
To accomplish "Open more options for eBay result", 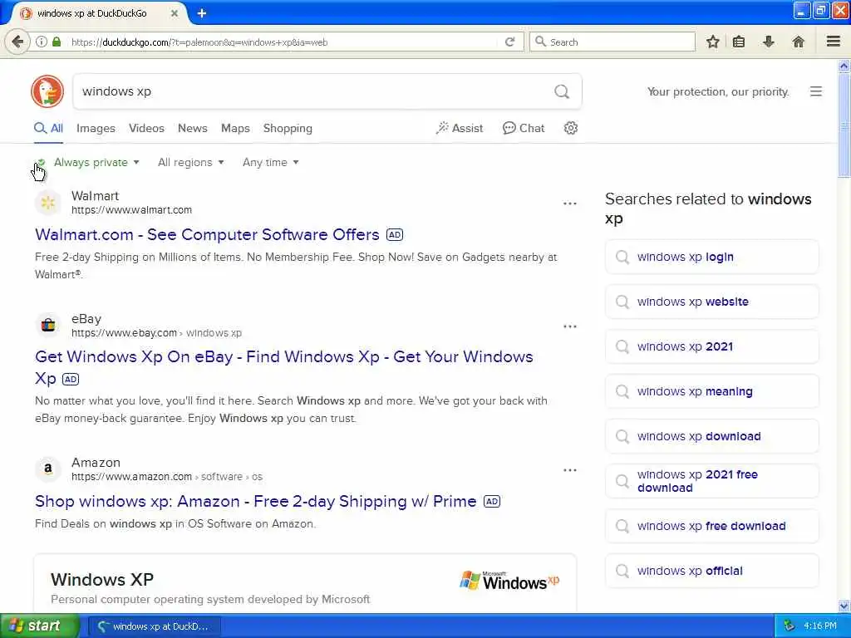I will click(570, 326).
